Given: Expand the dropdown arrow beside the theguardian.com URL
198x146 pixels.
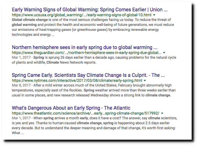Looking at the screenshot, I should [x=164, y=53].
